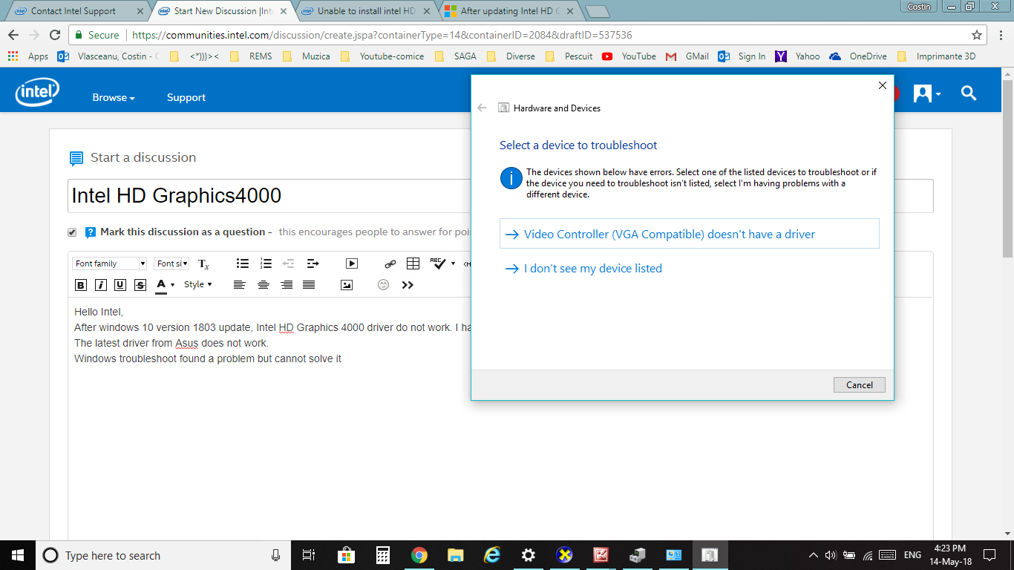The width and height of the screenshot is (1014, 570).
Task: Toggle italic formatting in the editor
Action: coord(100,285)
